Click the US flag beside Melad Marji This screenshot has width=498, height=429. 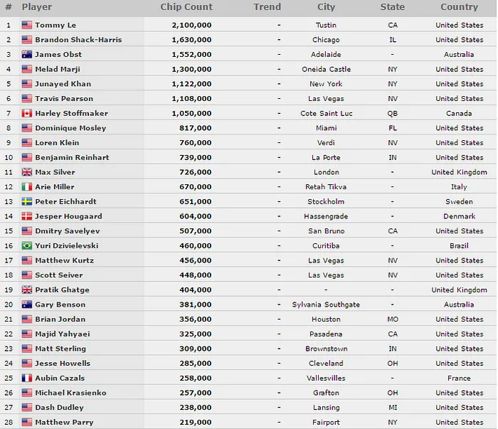click(27, 69)
